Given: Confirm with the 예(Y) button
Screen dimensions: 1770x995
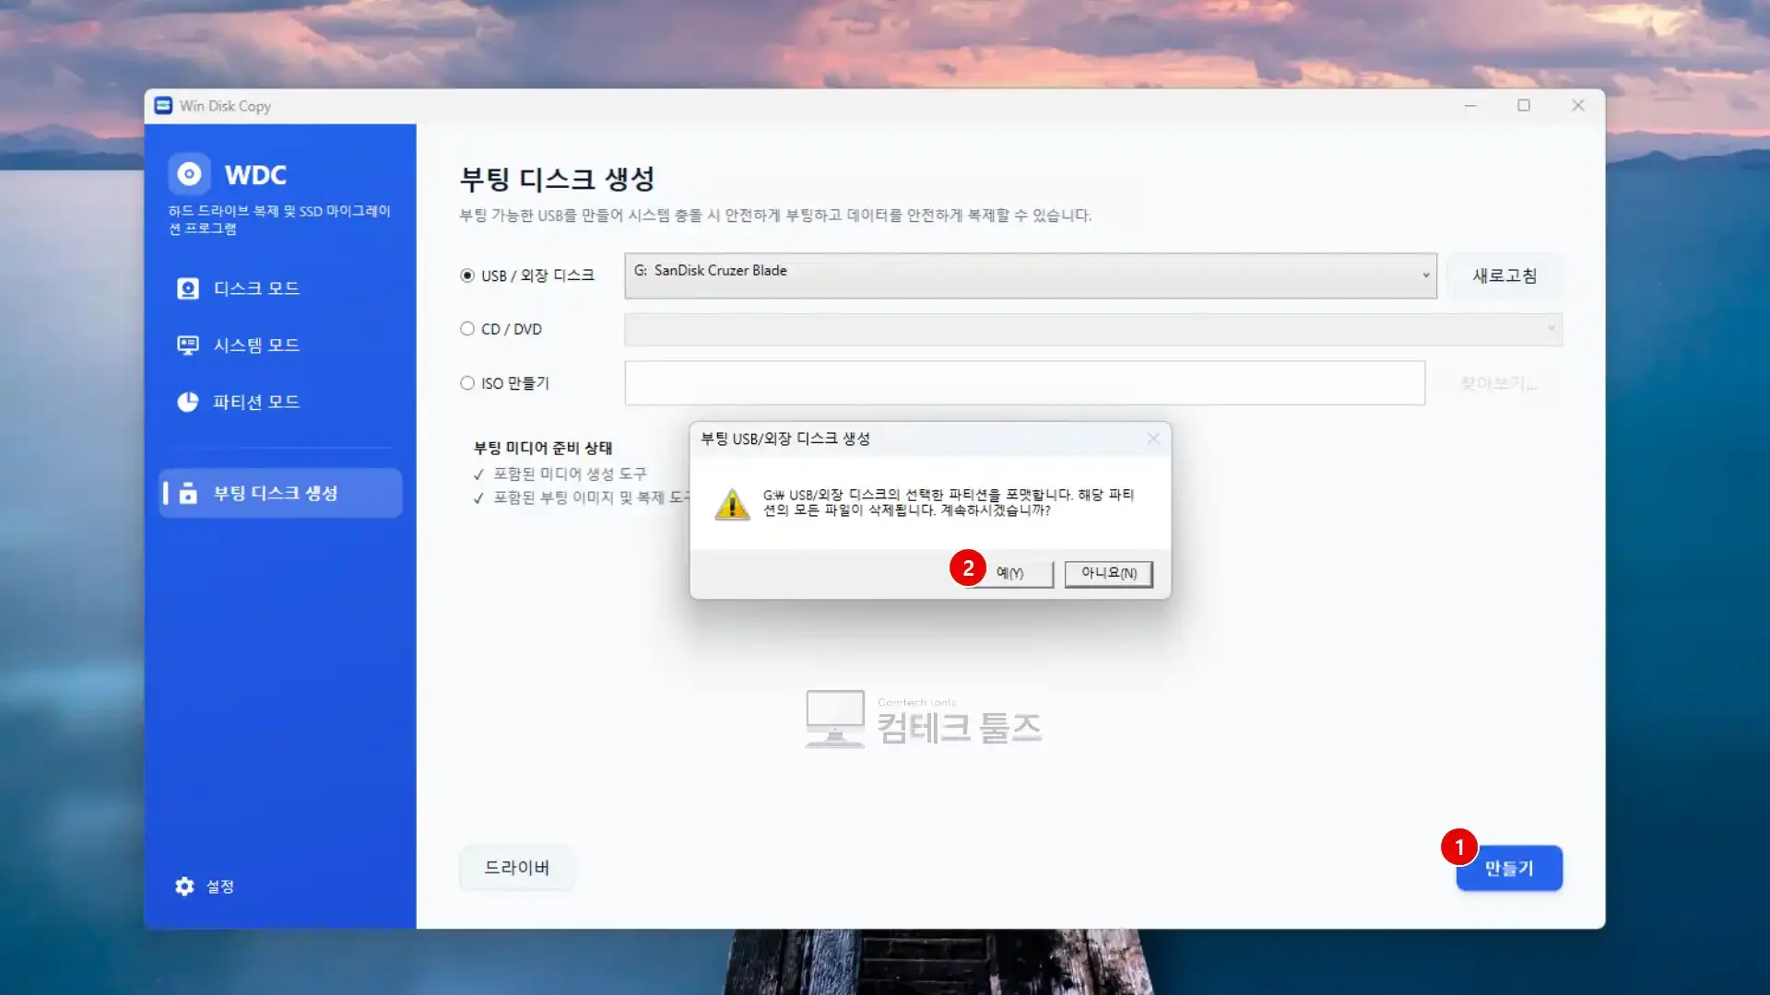Looking at the screenshot, I should pos(1010,573).
